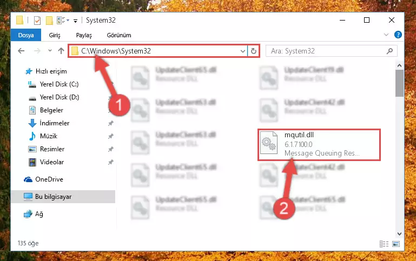Screen dimensions: 416x261
Task: Switch to large icons view layout
Action: click(396, 244)
